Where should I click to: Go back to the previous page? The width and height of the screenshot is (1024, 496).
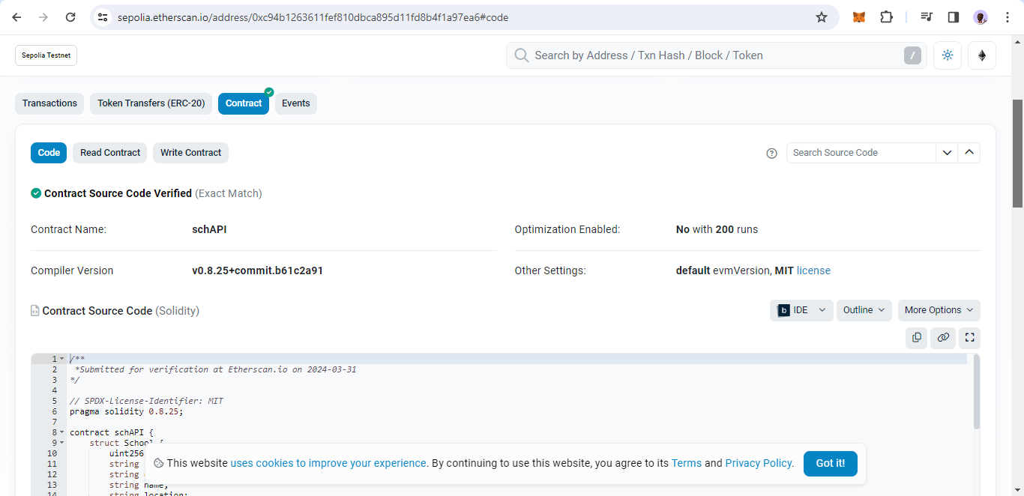(x=17, y=17)
